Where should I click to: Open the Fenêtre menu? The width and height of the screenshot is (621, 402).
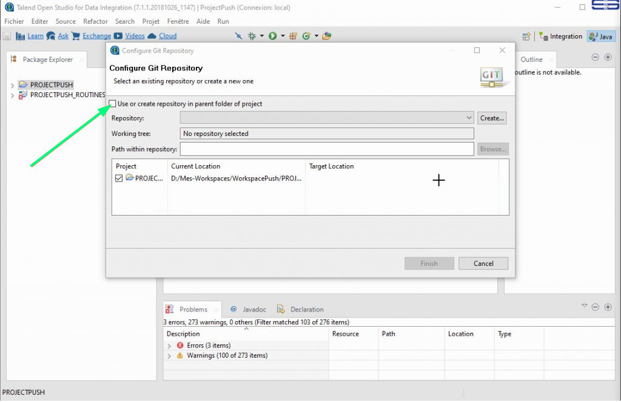178,21
